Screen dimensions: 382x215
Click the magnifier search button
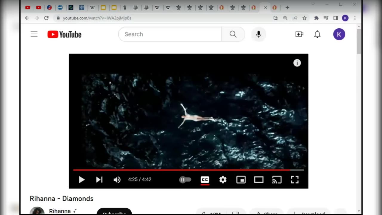coord(233,34)
